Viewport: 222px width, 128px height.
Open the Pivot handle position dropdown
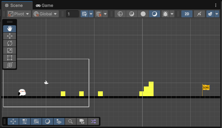(19, 14)
